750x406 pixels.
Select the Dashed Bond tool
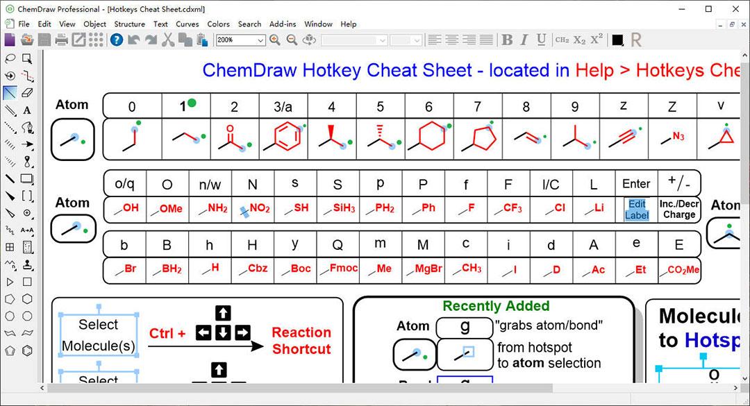click(x=10, y=127)
